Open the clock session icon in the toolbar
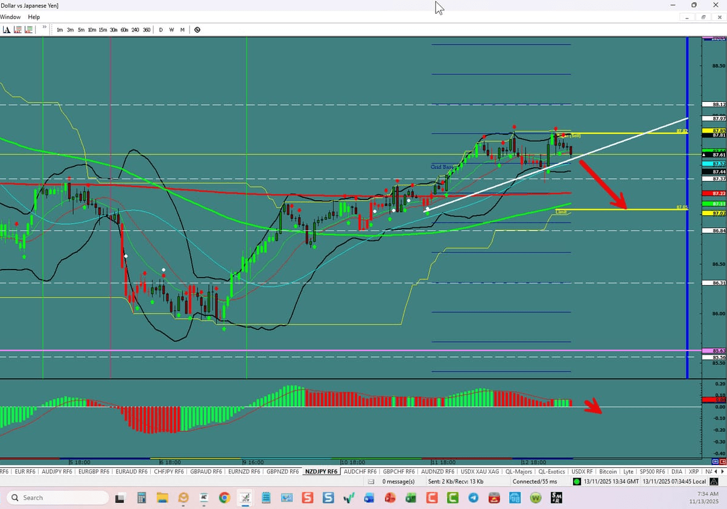This screenshot has height=509, width=727. (x=197, y=29)
